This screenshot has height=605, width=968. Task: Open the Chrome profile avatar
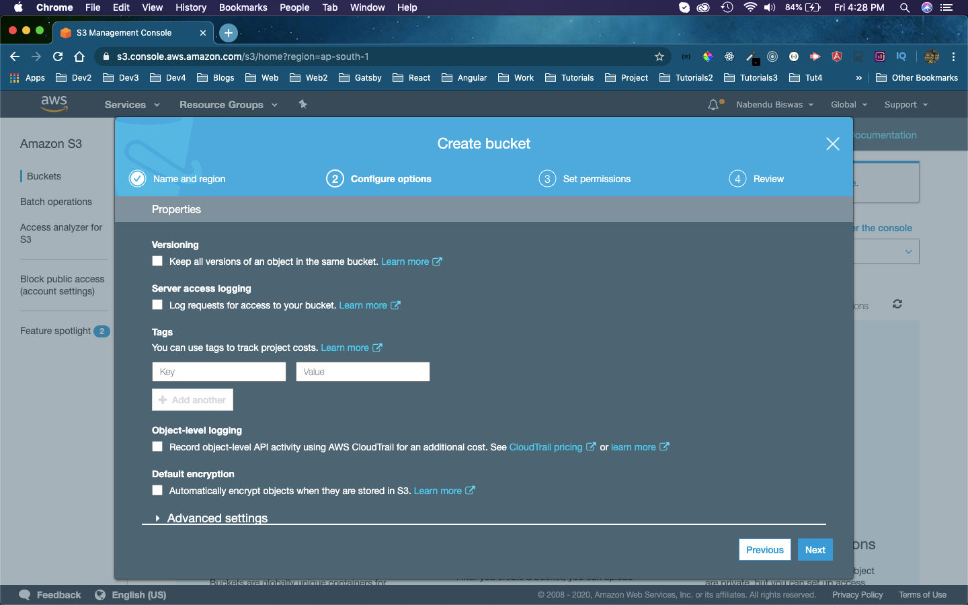click(932, 56)
